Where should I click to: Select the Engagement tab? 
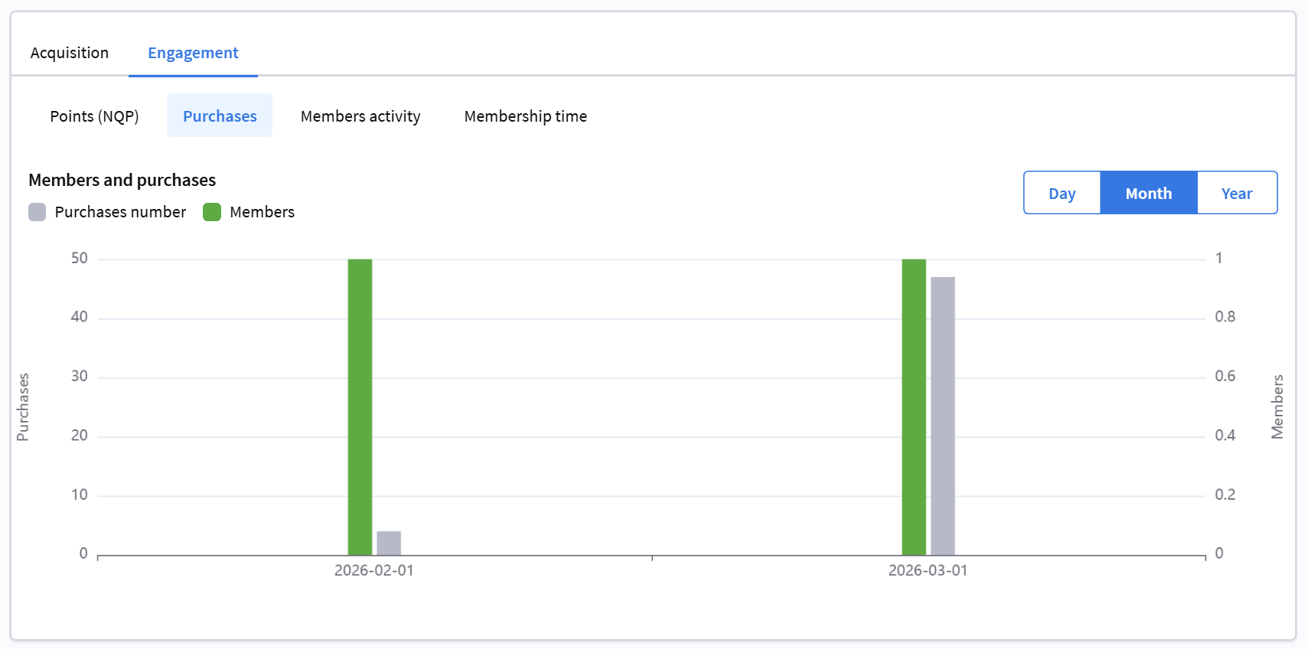[x=193, y=53]
